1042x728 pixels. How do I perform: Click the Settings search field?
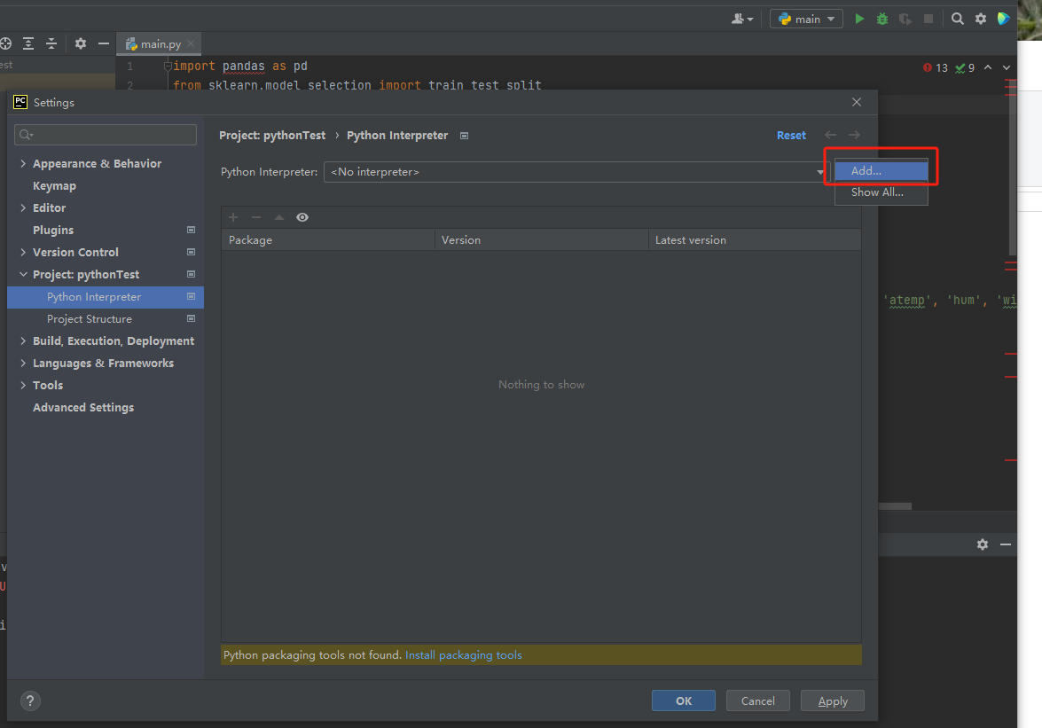point(106,135)
